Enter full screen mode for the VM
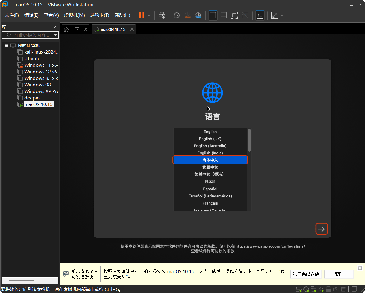 (234, 15)
